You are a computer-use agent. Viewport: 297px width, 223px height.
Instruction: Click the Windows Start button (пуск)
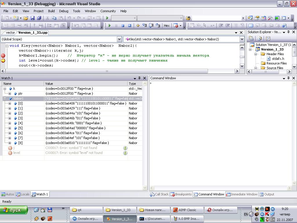(x=14, y=210)
